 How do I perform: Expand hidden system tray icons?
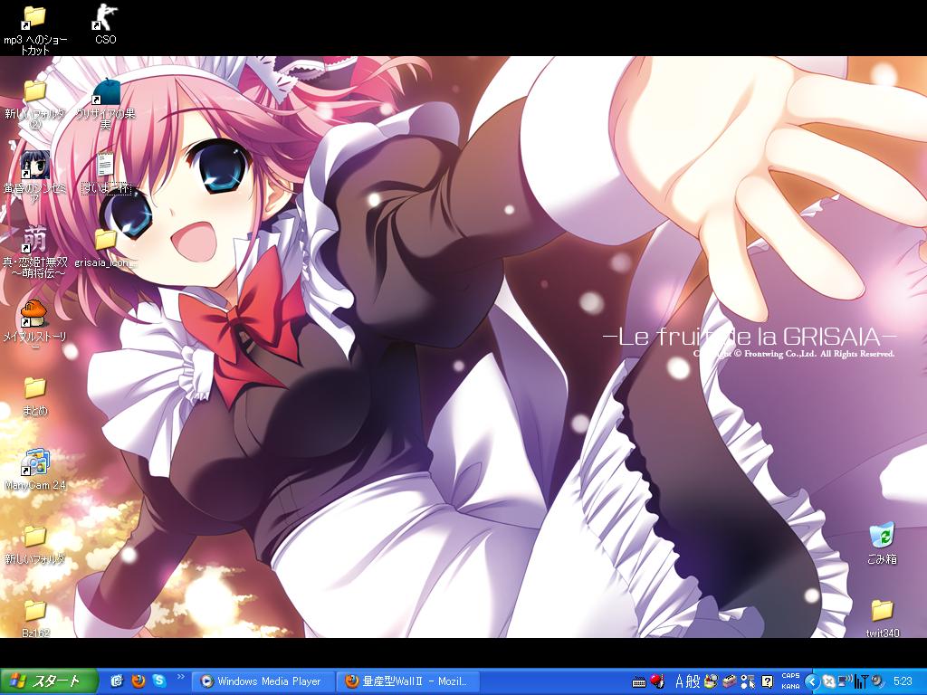pyautogui.click(x=812, y=682)
